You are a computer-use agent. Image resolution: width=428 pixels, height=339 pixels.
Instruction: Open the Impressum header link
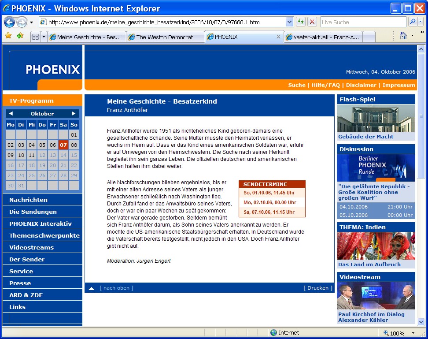point(398,85)
